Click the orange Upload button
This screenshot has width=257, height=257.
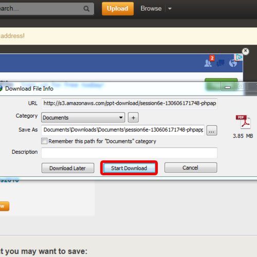tap(118, 9)
